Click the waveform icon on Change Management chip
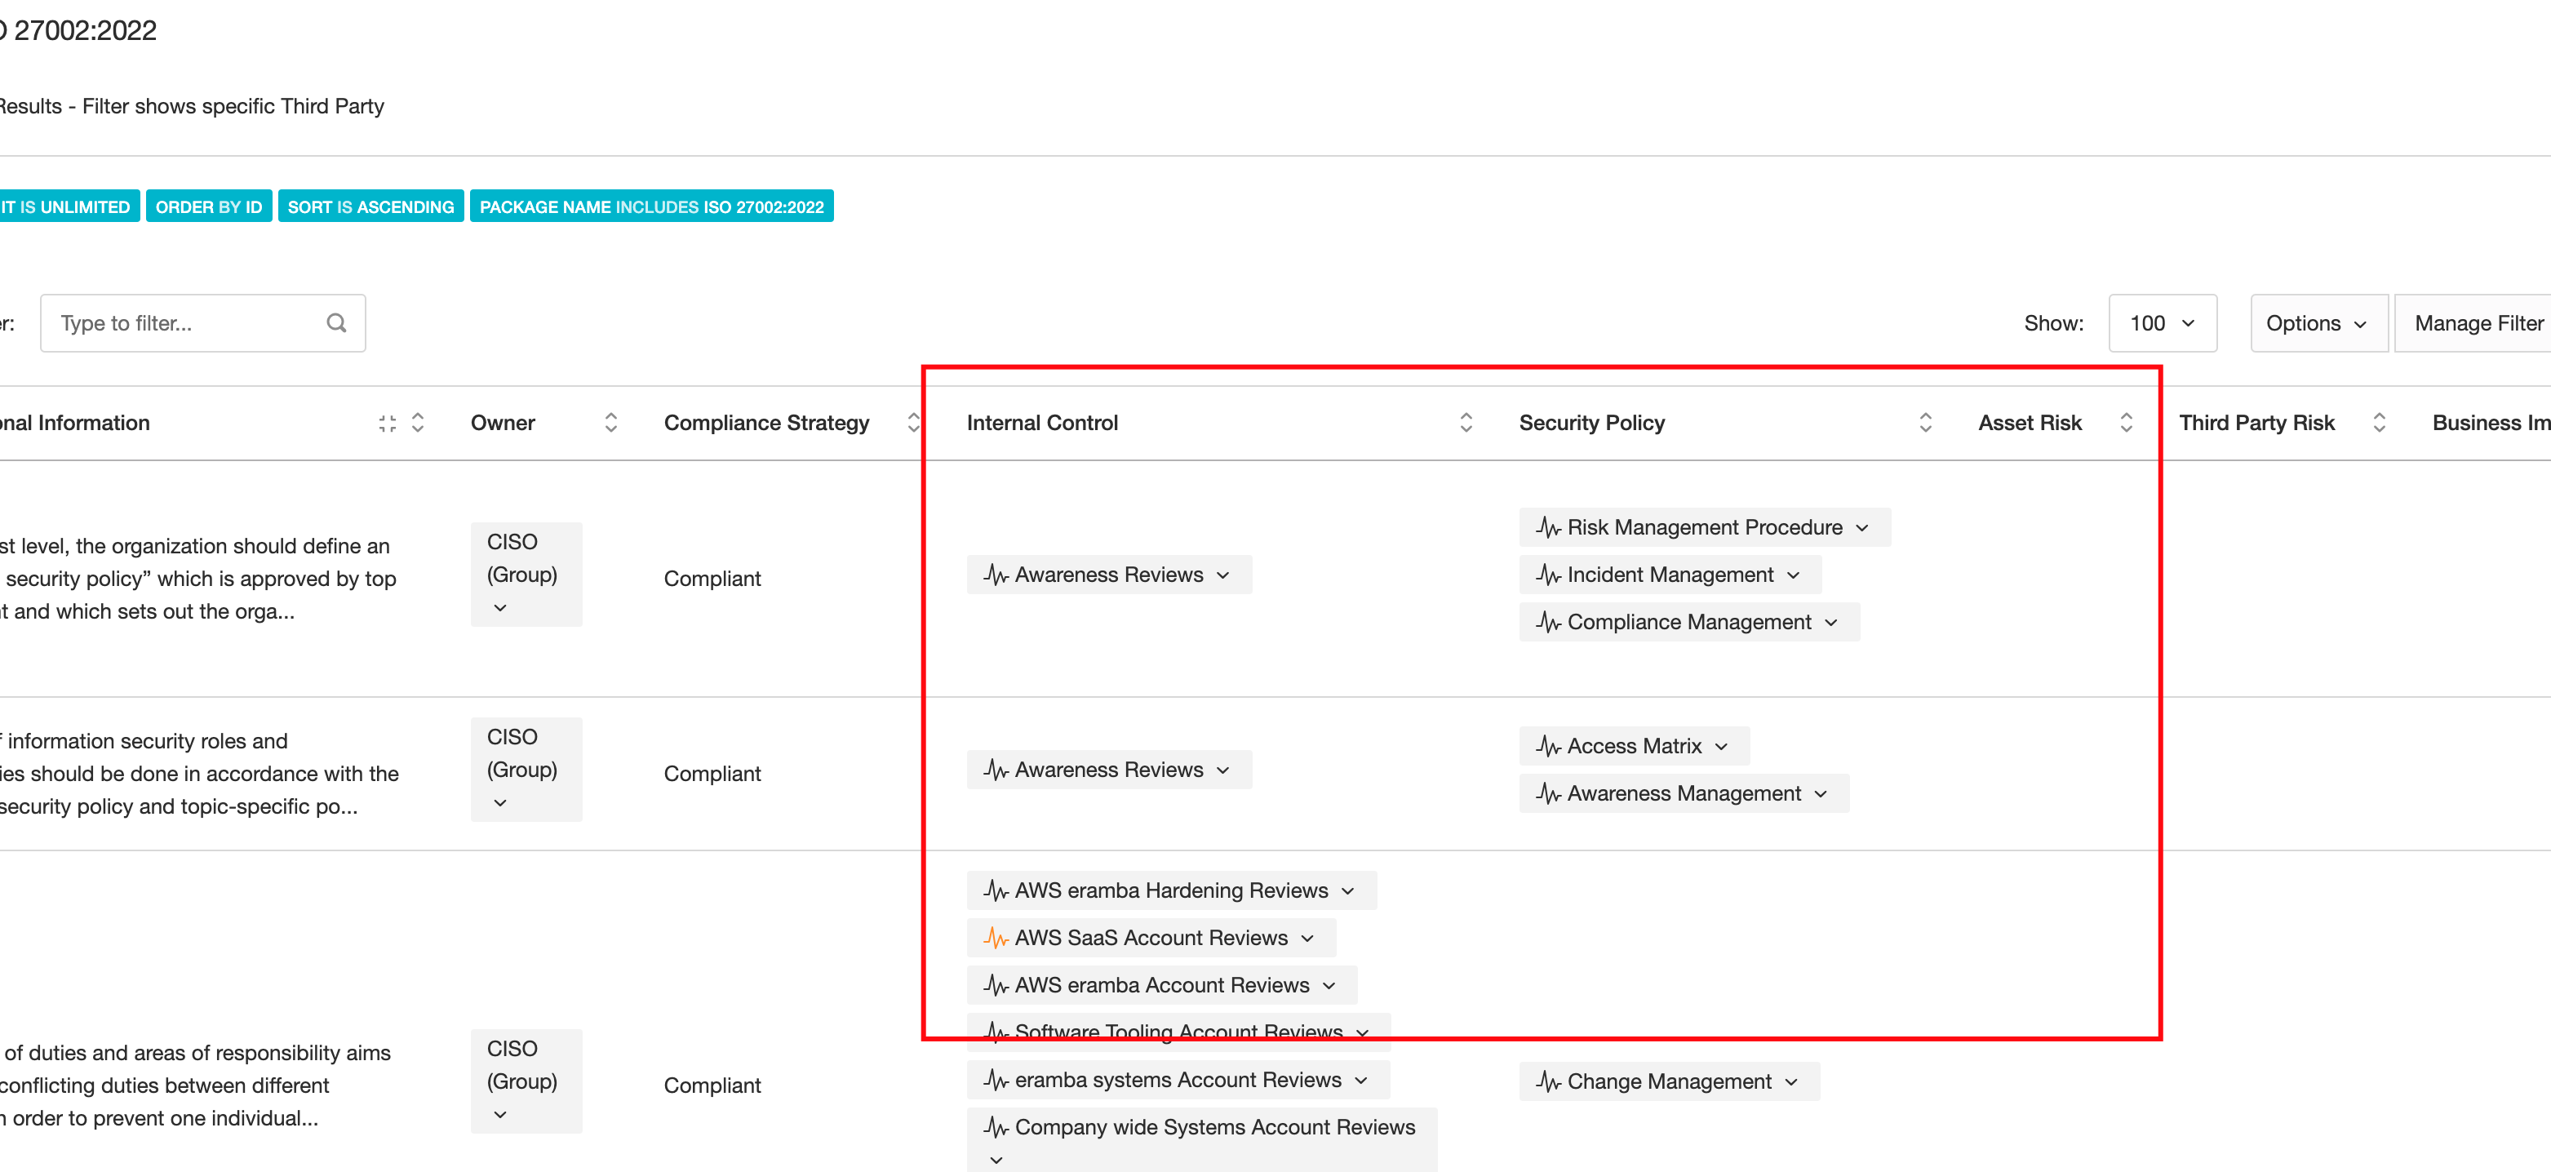 pyautogui.click(x=1547, y=1081)
